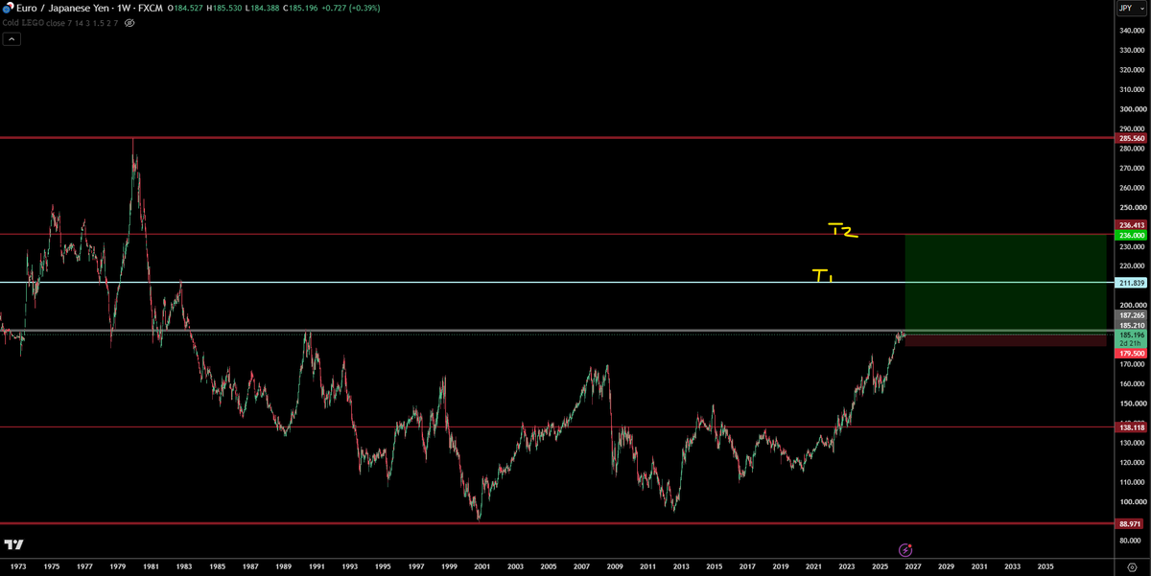Click the 2035 label on time axis
The height and width of the screenshot is (576, 1151).
1045,566
